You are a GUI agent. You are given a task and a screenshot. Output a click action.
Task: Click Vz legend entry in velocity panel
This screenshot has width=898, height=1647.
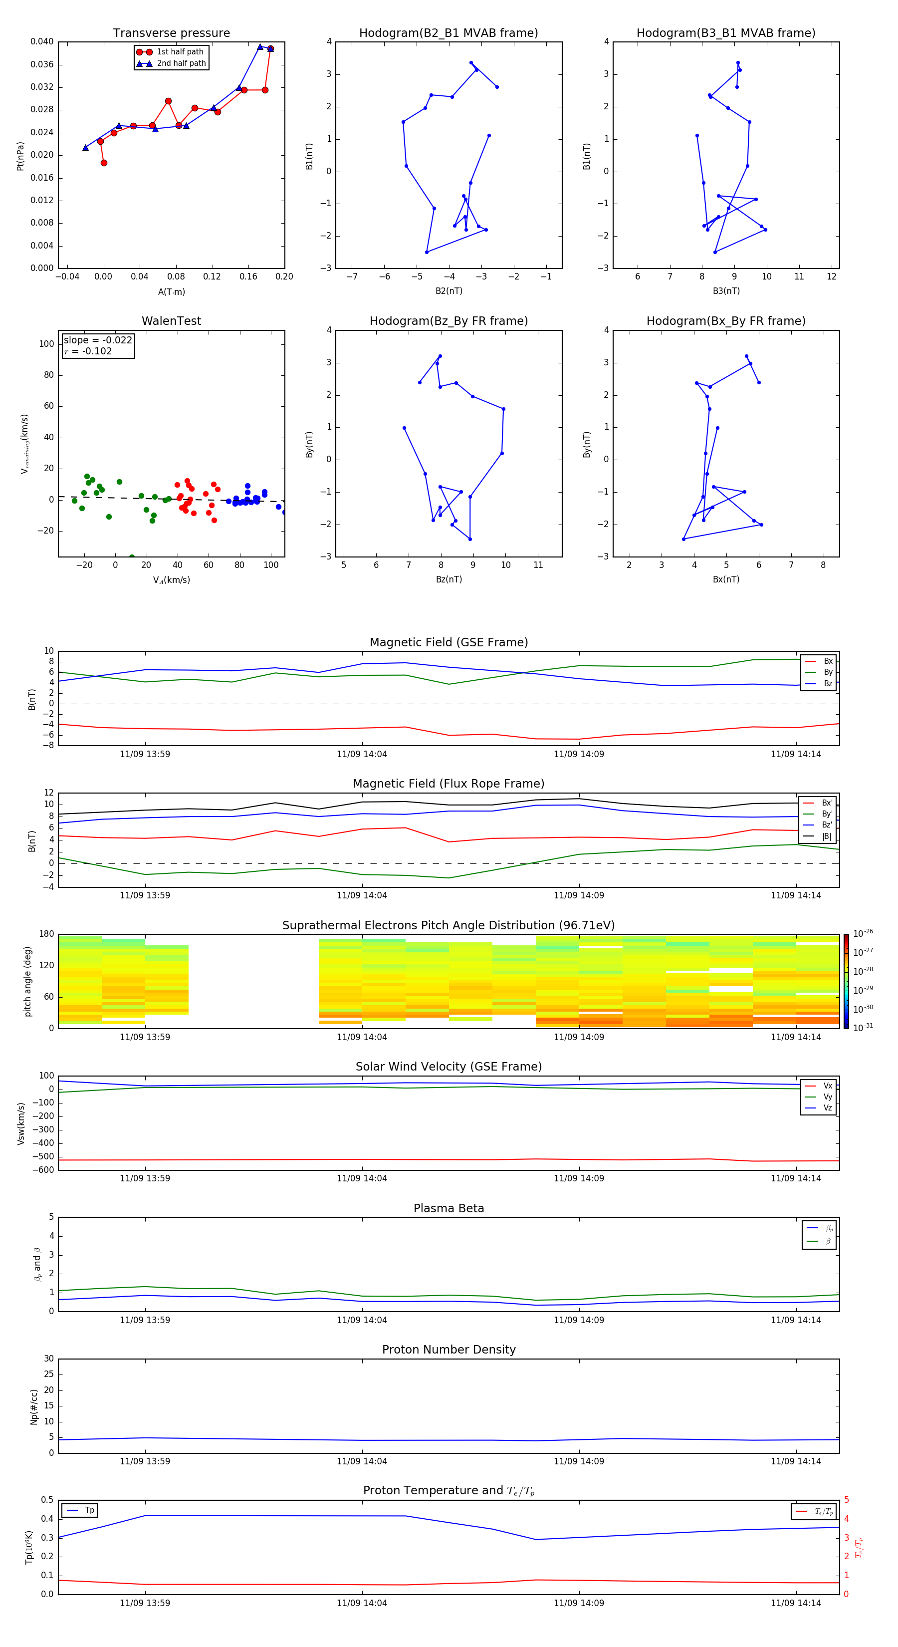[x=819, y=1108]
